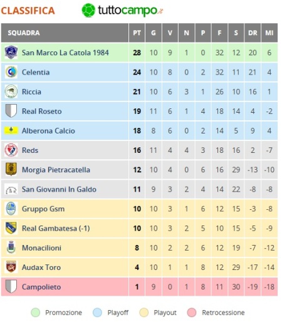Click the Riccia team crest icon
Screen dimensions: 282x322
click(x=11, y=91)
